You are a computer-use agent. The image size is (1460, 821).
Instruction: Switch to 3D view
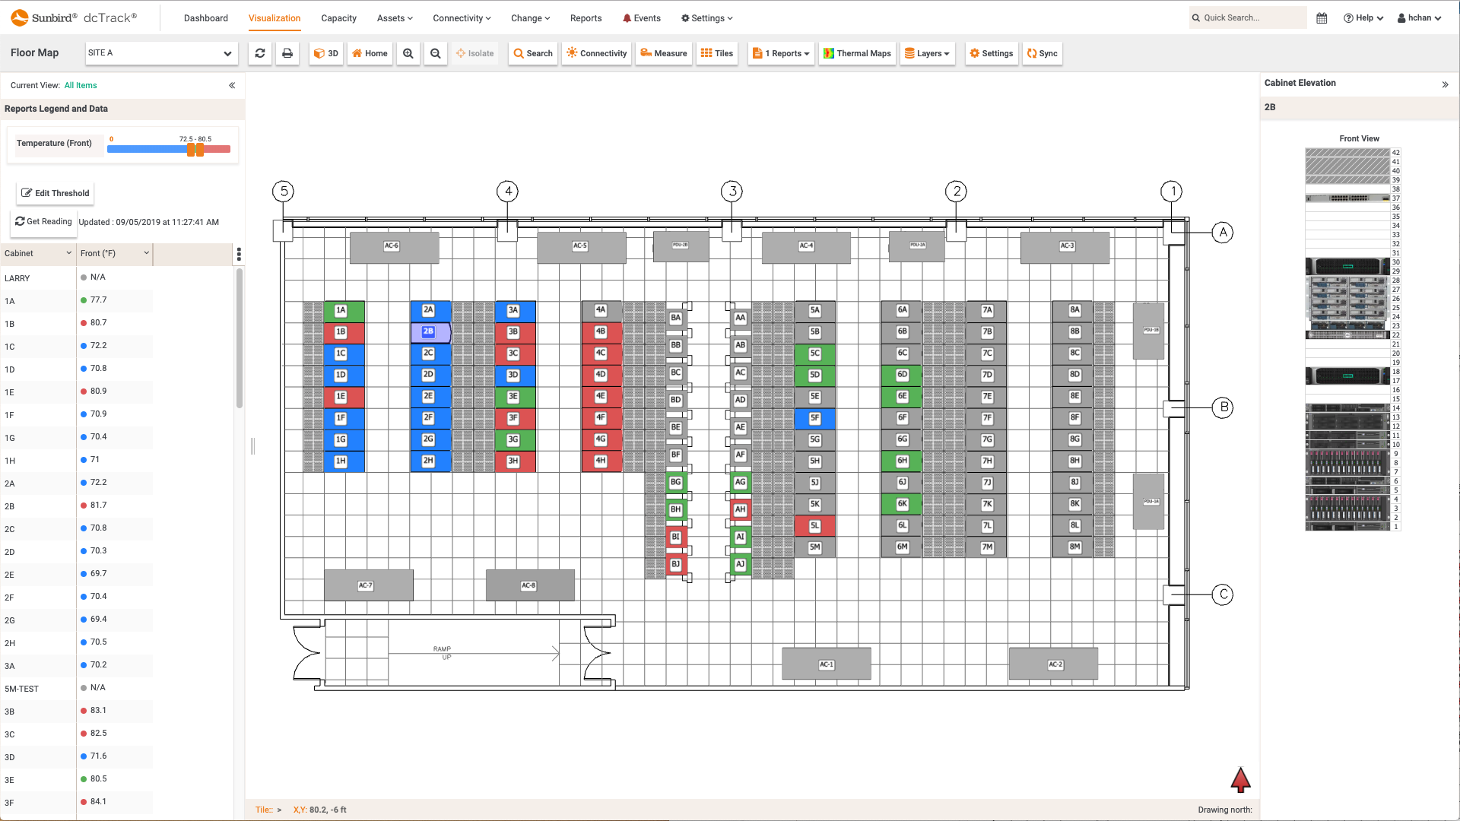coord(326,53)
